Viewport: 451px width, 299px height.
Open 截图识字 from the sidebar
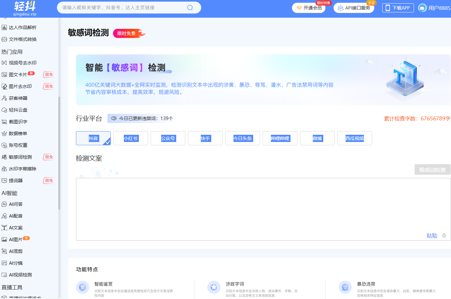pyautogui.click(x=18, y=122)
